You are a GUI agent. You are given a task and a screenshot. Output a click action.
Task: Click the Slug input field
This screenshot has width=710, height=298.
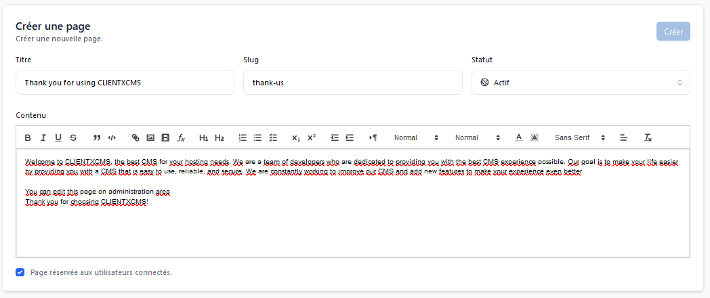[352, 83]
